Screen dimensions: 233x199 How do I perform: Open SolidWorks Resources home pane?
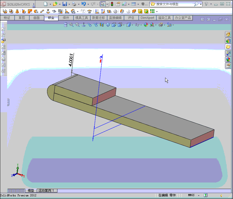coord(228,35)
